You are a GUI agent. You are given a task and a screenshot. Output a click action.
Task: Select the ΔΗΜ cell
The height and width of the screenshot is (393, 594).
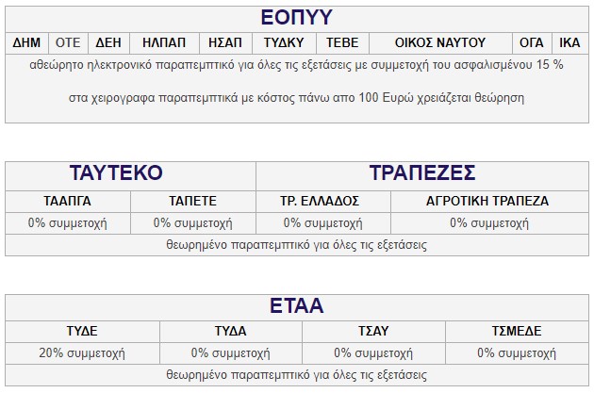point(26,42)
